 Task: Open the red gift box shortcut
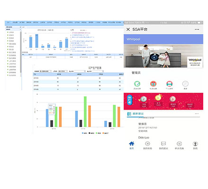[x=153, y=84]
